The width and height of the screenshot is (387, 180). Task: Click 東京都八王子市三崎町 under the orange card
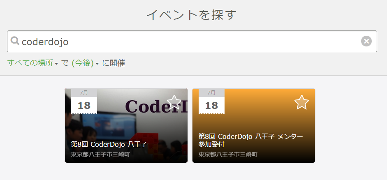(228, 155)
